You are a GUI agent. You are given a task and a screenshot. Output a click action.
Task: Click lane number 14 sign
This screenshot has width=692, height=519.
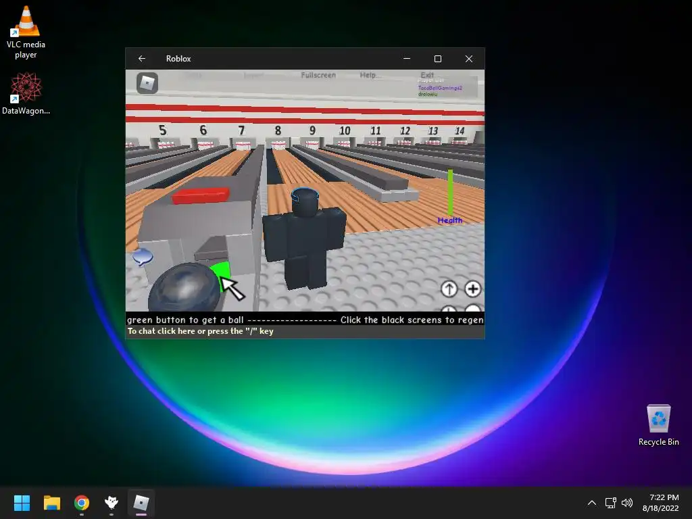(x=460, y=130)
